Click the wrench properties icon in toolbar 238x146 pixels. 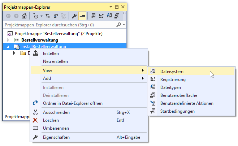(x=74, y=16)
